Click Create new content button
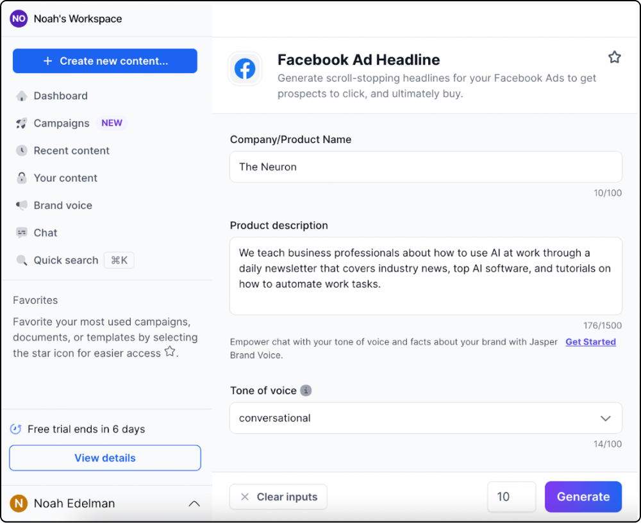Image resolution: width=641 pixels, height=523 pixels. 105,61
